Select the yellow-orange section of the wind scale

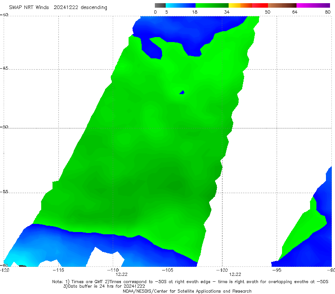tap(240, 5)
